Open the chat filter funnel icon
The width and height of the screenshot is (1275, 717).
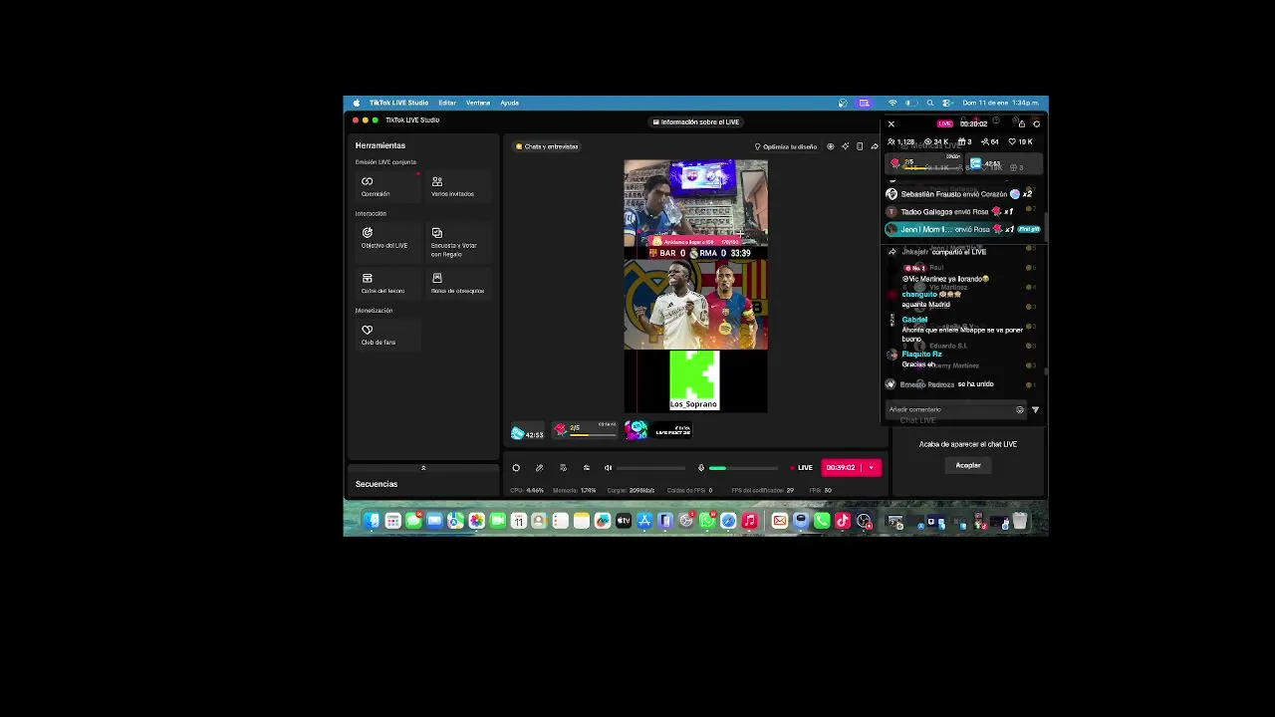1035,409
